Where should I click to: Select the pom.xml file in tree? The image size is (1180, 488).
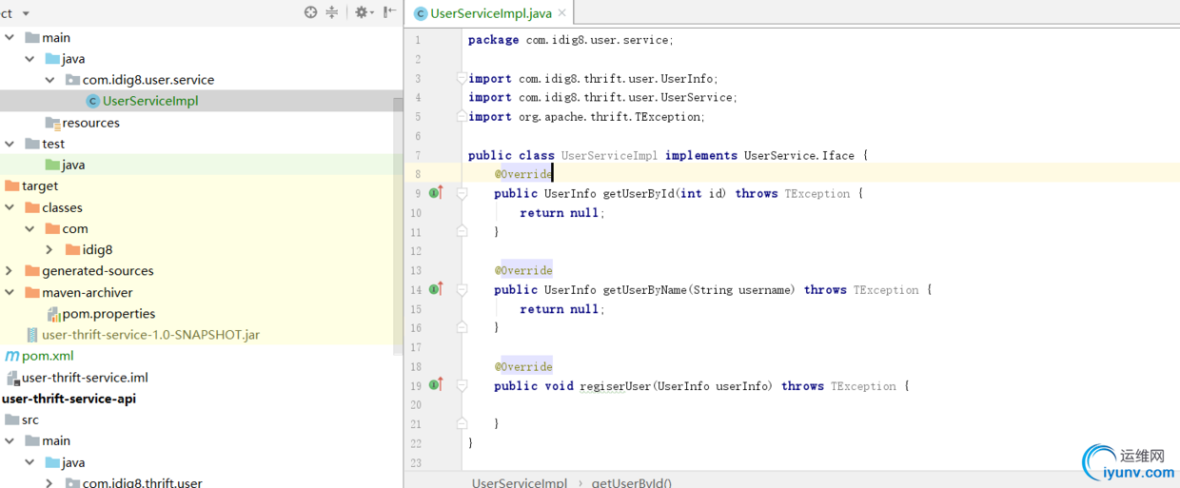click(x=48, y=356)
